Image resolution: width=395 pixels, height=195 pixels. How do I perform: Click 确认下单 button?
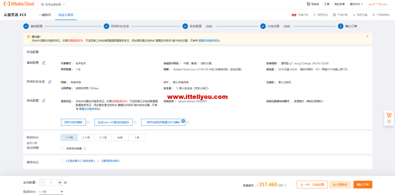tap(363, 185)
